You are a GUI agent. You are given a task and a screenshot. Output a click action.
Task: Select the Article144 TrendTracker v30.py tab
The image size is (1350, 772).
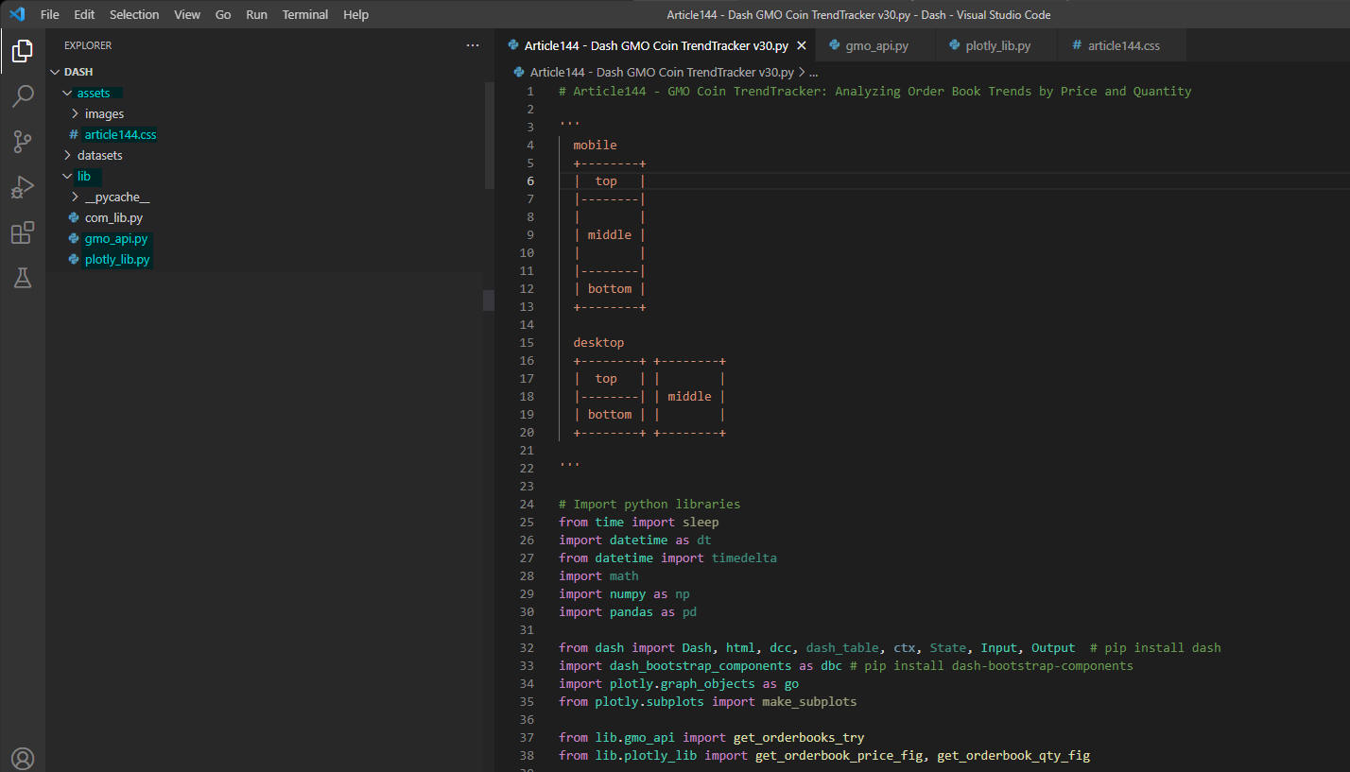pos(655,45)
